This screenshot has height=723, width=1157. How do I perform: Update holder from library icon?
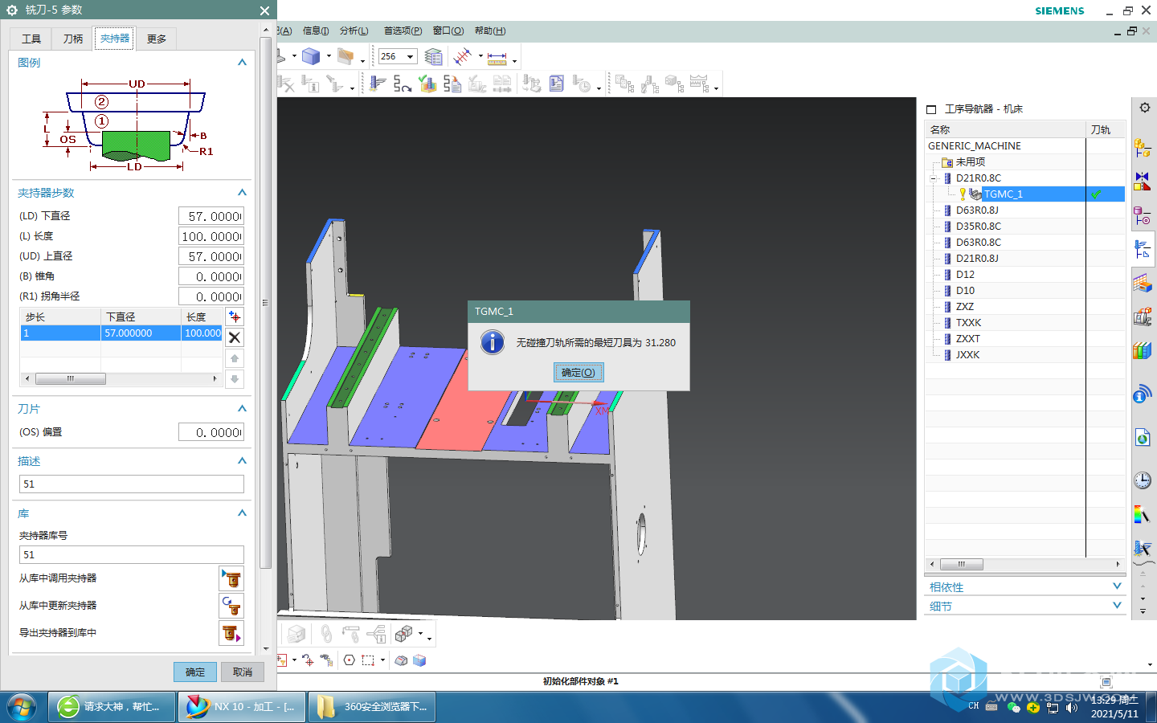pyautogui.click(x=231, y=606)
